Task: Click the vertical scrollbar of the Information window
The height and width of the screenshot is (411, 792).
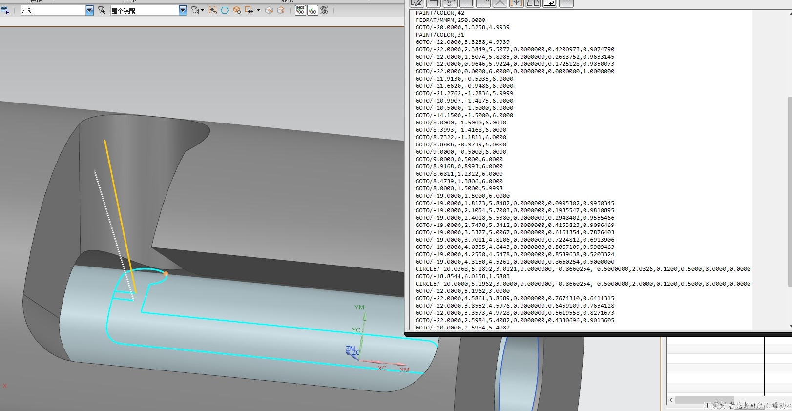Action: click(x=790, y=191)
